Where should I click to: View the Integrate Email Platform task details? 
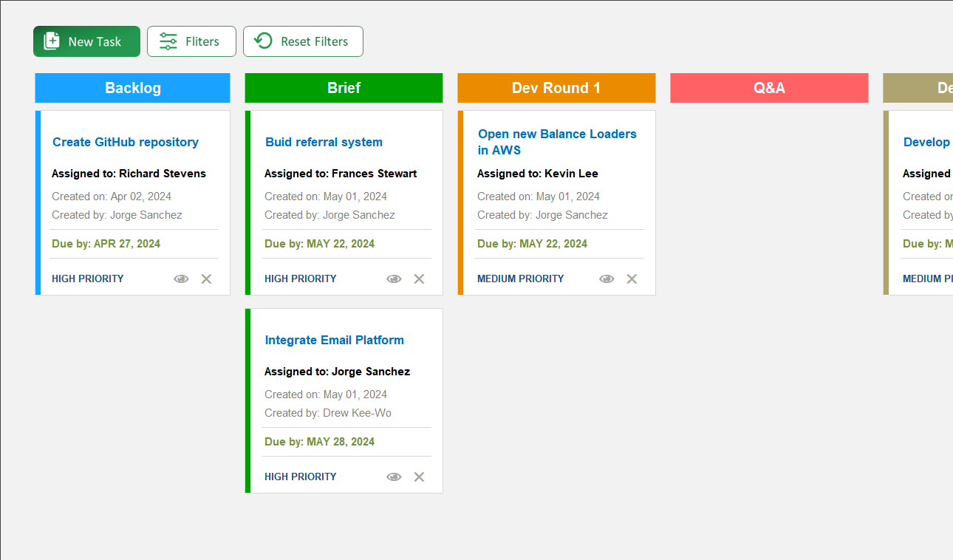point(394,477)
